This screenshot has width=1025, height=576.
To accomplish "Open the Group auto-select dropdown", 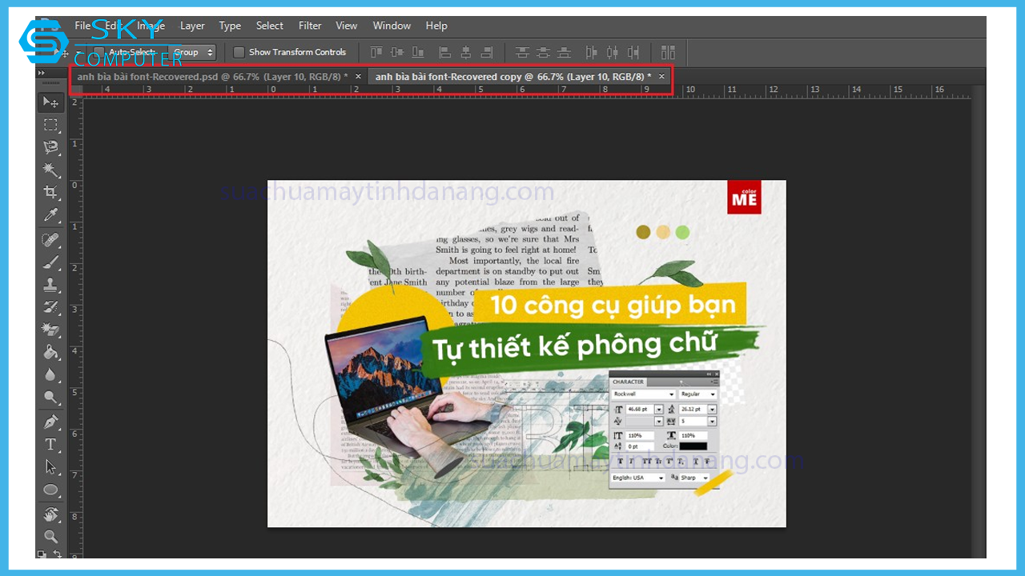I will click(x=194, y=53).
